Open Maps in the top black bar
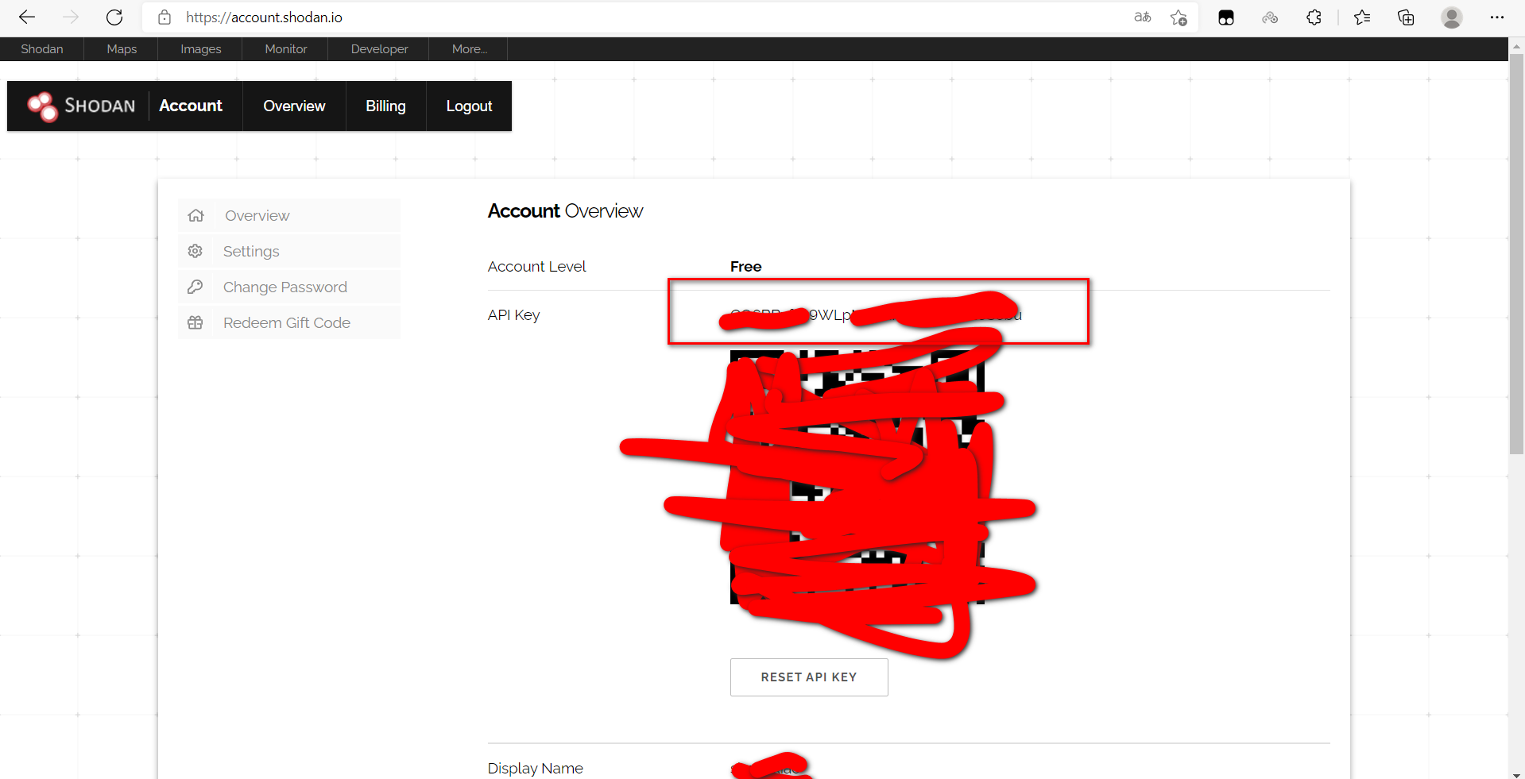The width and height of the screenshot is (1525, 779). (x=122, y=48)
